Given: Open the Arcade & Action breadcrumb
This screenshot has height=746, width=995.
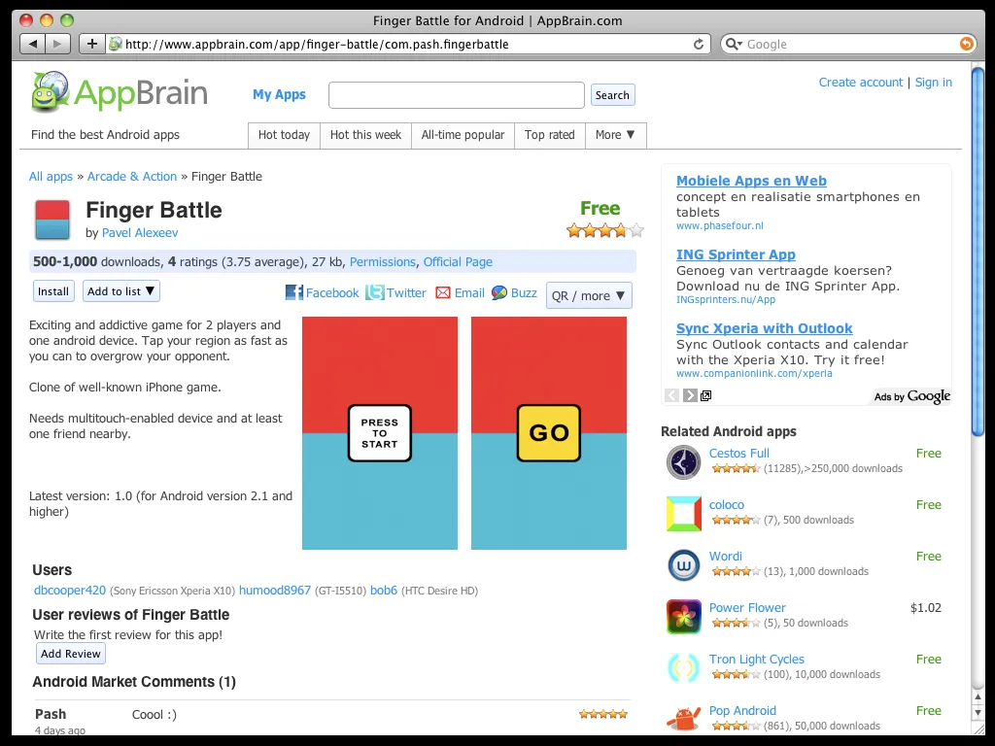Looking at the screenshot, I should pos(132,177).
